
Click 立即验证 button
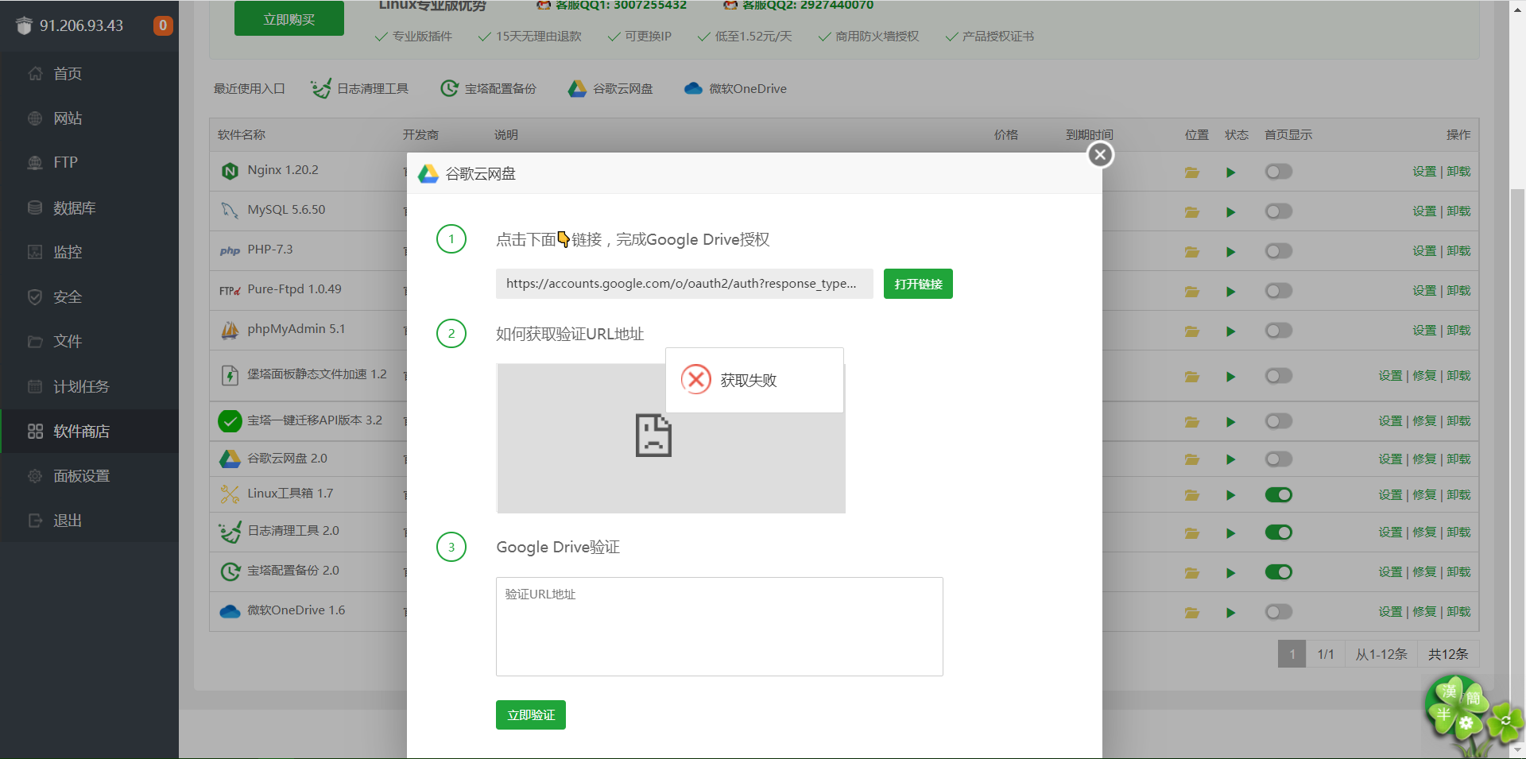531,714
